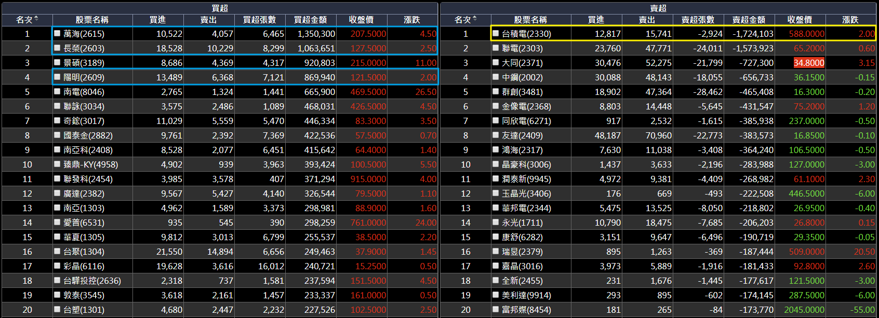The width and height of the screenshot is (879, 318).
Task: Sort by 名次 arrows in 賣超 table
Action: point(475,19)
